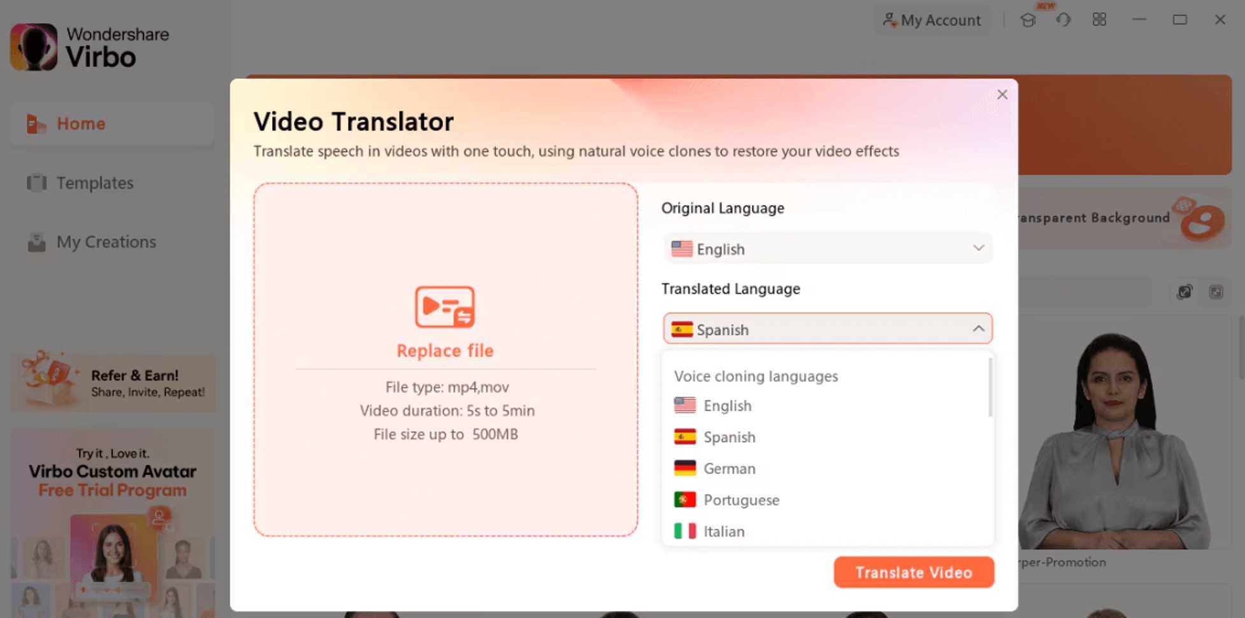Click the Replace file video icon

[x=445, y=307]
